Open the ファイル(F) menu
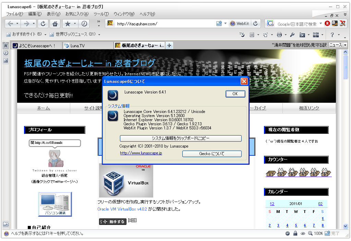The height and width of the screenshot is (241, 351). tap(14, 14)
